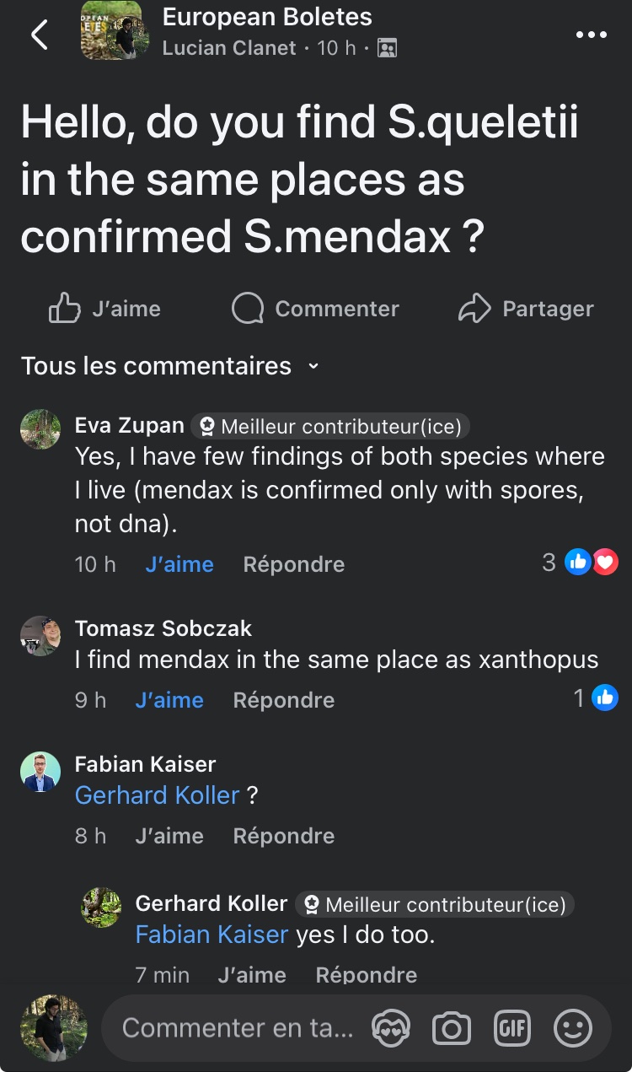Image resolution: width=632 pixels, height=1072 pixels.
Task: Tap the thumbs-up J'aime post icon
Action: [65, 310]
